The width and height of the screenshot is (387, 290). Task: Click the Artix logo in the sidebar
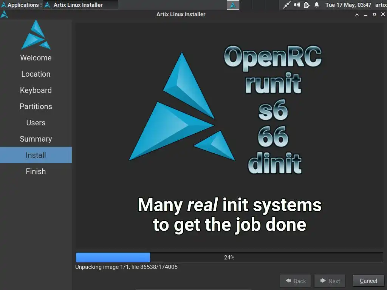(x=36, y=34)
